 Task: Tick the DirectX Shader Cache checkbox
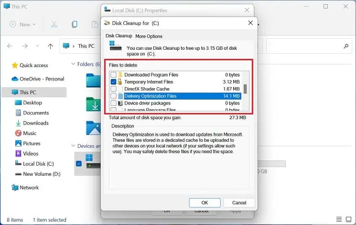113,89
